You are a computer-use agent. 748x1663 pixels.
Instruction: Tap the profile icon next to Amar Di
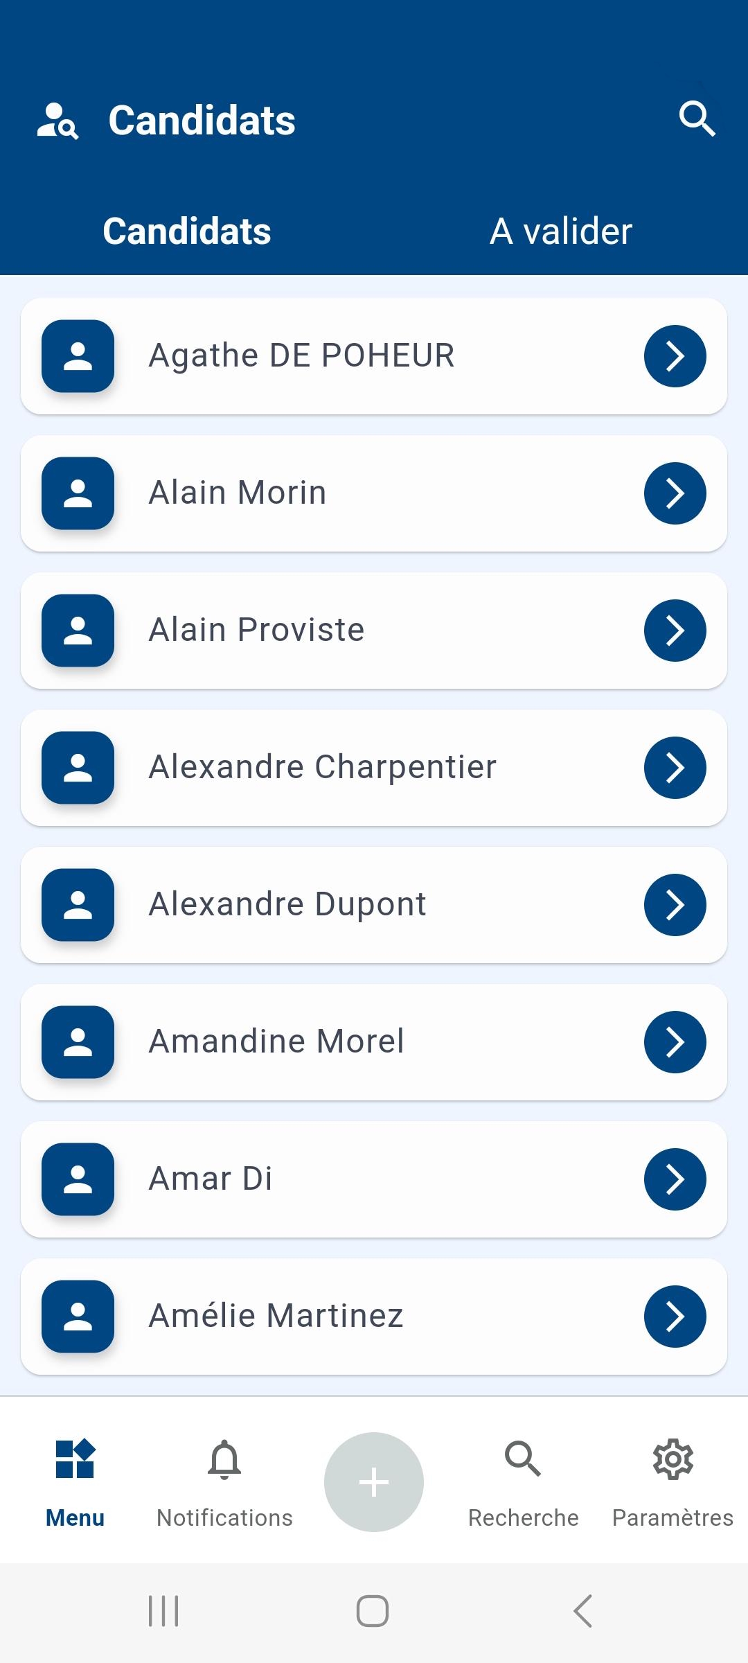pyautogui.click(x=78, y=1179)
